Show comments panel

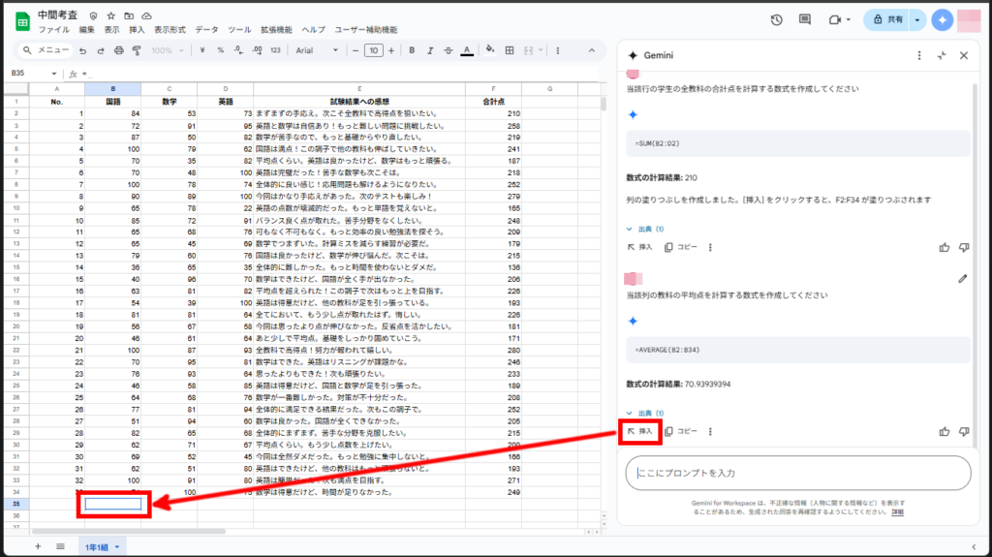(805, 20)
